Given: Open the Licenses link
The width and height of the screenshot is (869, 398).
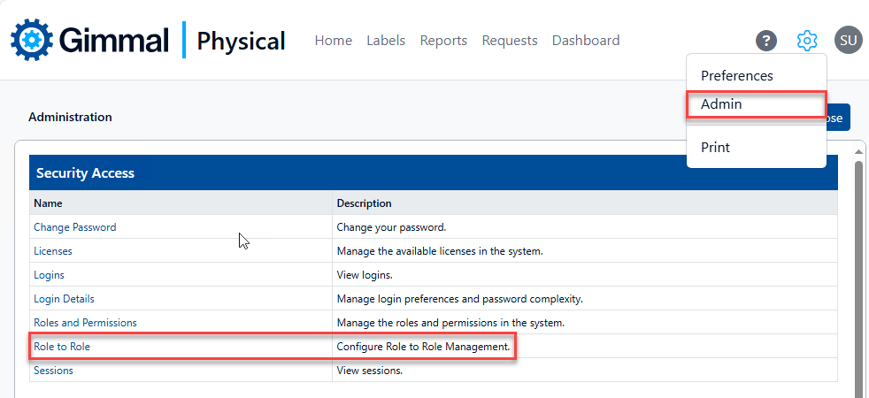Looking at the screenshot, I should pos(52,251).
